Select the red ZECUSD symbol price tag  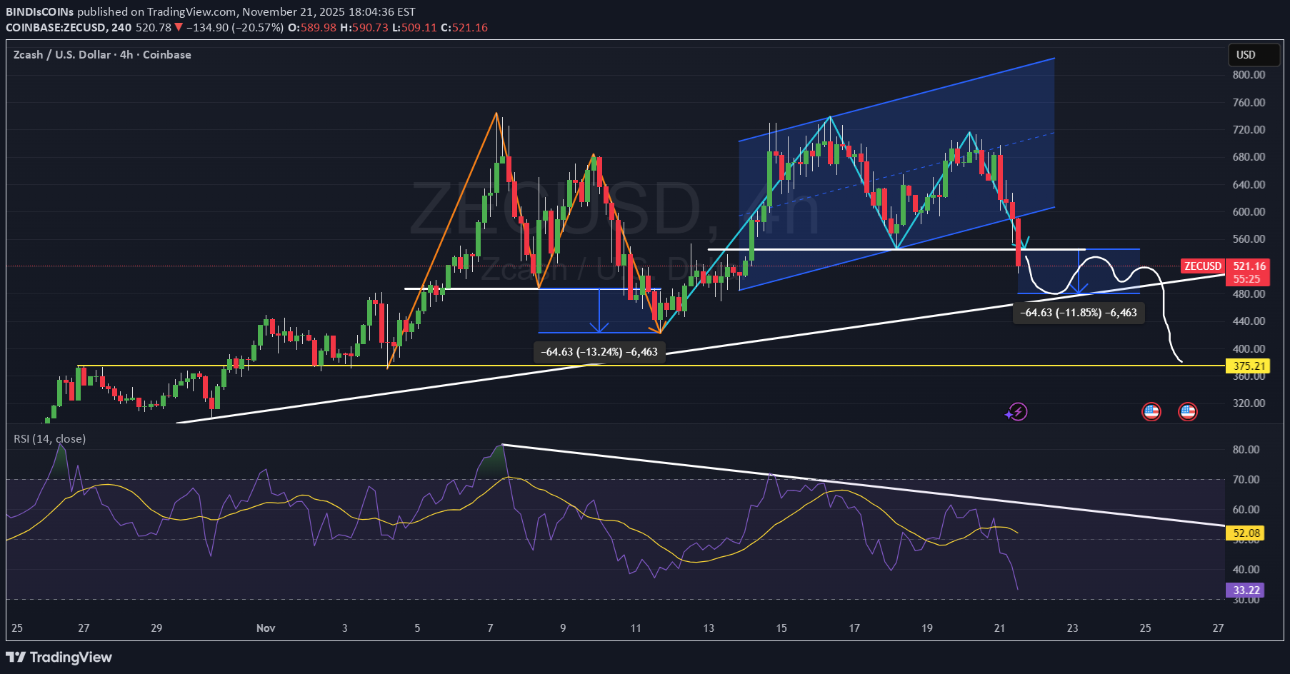click(x=1203, y=266)
